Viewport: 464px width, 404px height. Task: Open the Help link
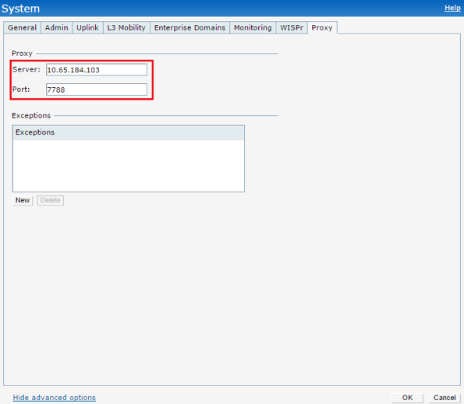tap(452, 8)
